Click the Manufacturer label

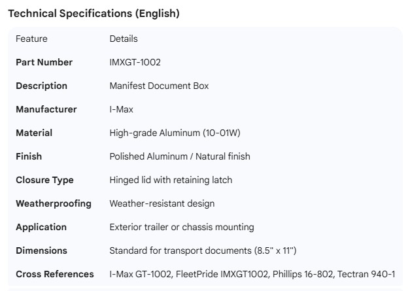tap(46, 110)
